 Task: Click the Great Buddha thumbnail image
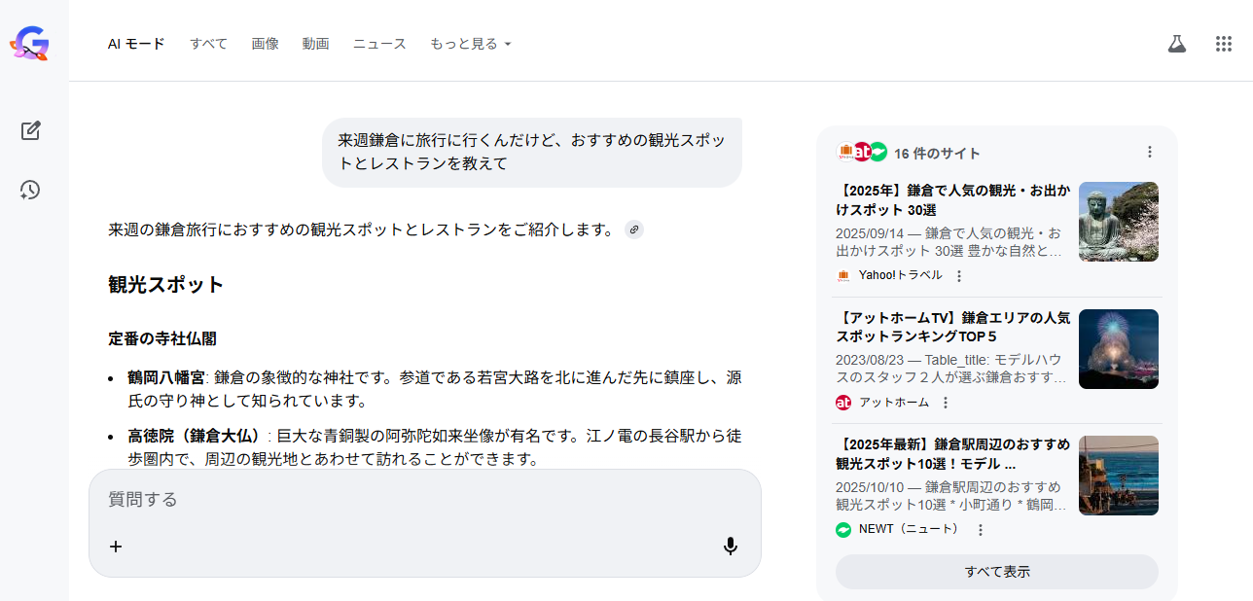coord(1119,222)
